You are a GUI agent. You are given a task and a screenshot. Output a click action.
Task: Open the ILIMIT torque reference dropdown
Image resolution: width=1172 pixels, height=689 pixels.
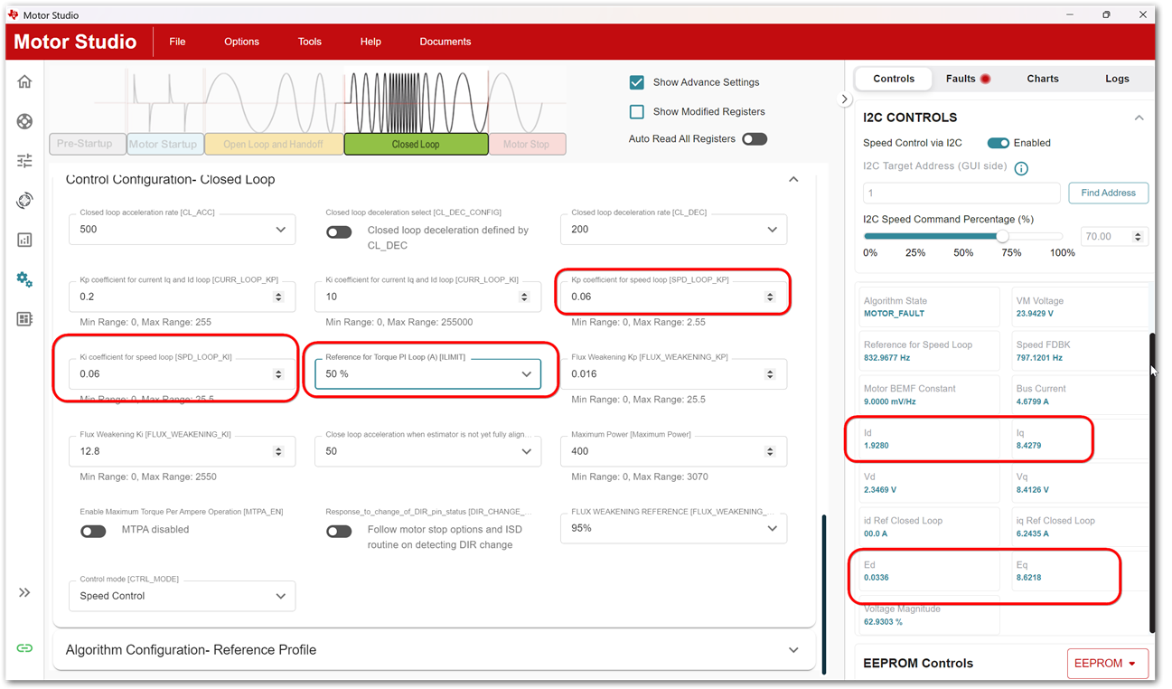[x=427, y=374]
